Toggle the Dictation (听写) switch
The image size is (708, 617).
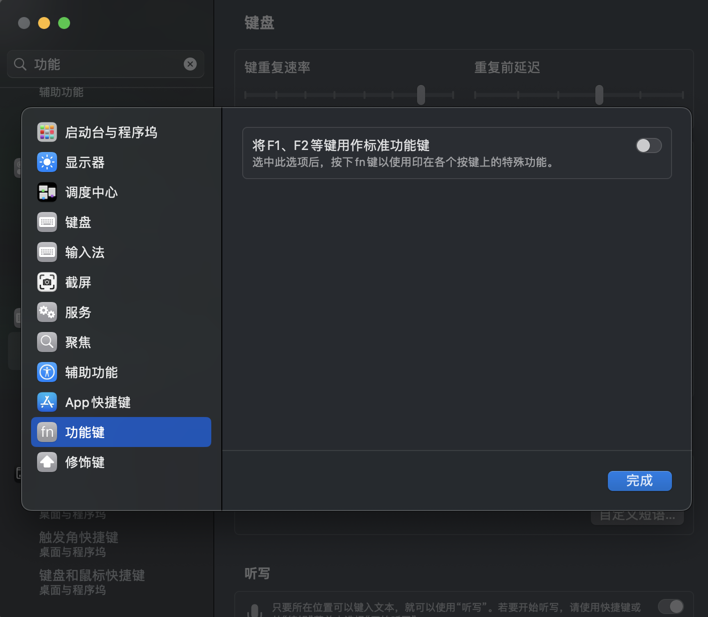tap(670, 606)
